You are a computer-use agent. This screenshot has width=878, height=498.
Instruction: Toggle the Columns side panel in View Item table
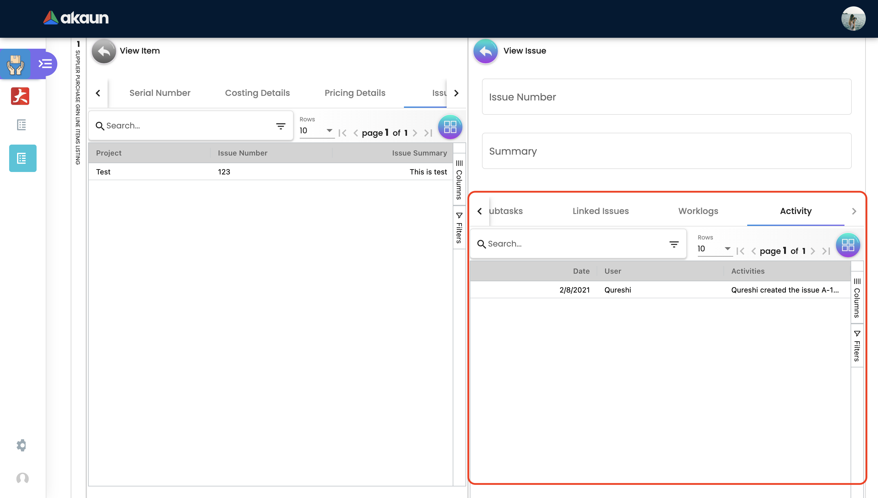tap(459, 180)
